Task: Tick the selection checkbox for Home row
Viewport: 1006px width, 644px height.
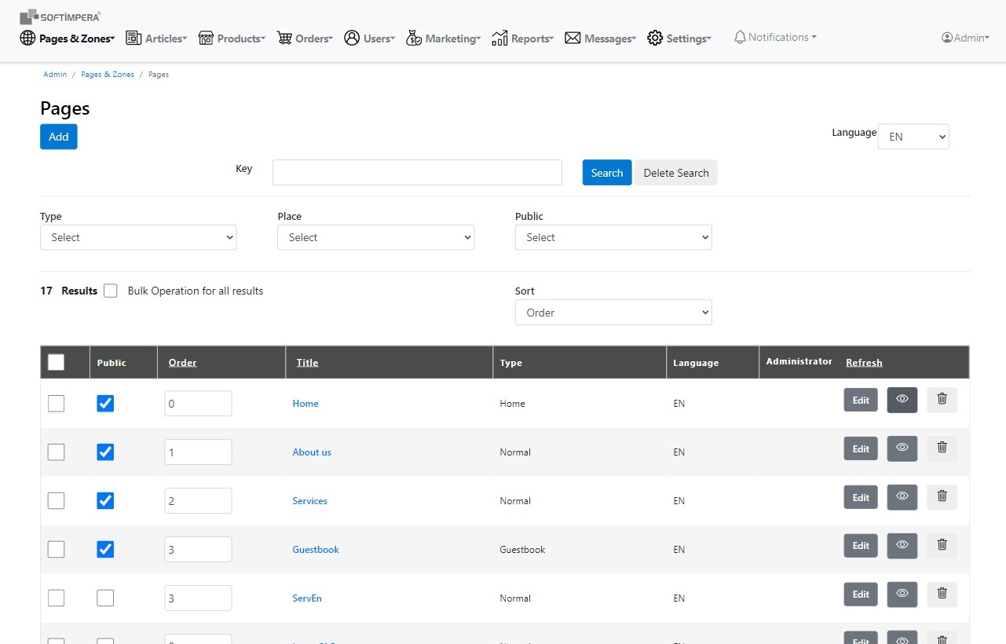Action: pyautogui.click(x=57, y=404)
